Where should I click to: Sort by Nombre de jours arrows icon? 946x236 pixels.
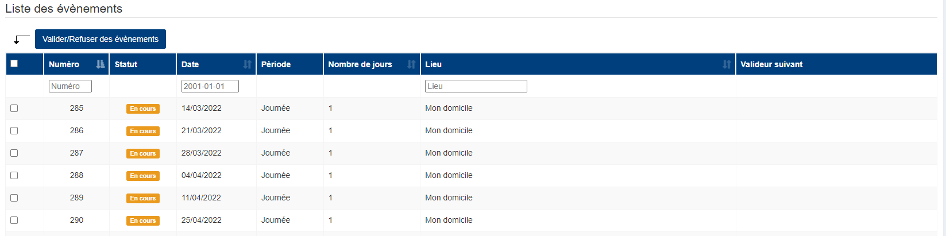(x=411, y=64)
